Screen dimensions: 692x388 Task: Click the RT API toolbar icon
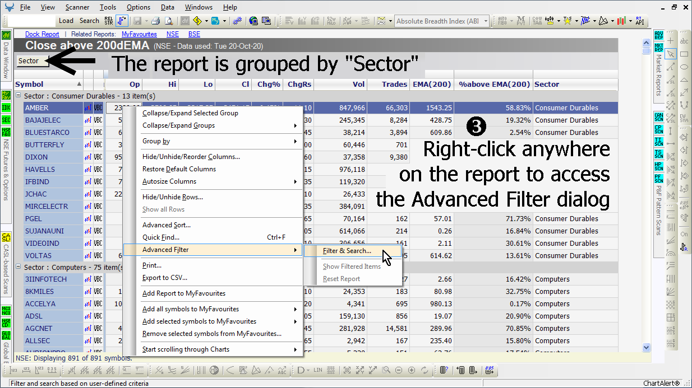pyautogui.click(x=639, y=21)
